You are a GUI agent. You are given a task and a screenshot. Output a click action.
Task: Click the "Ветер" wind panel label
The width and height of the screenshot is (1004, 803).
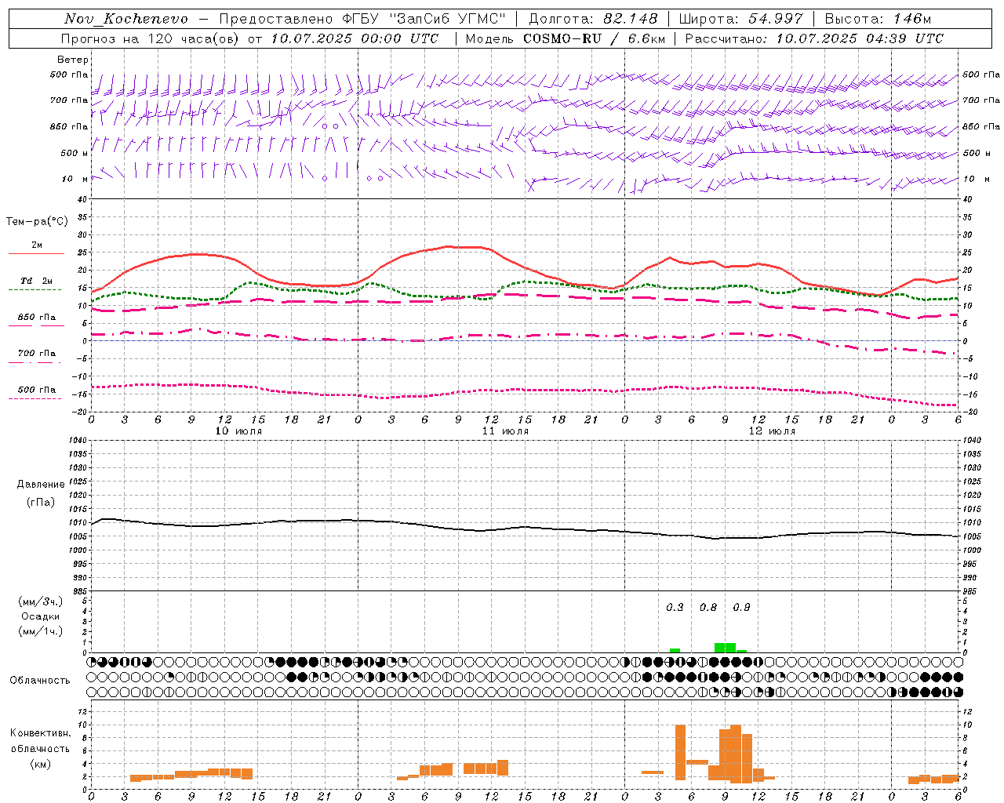[x=73, y=60]
